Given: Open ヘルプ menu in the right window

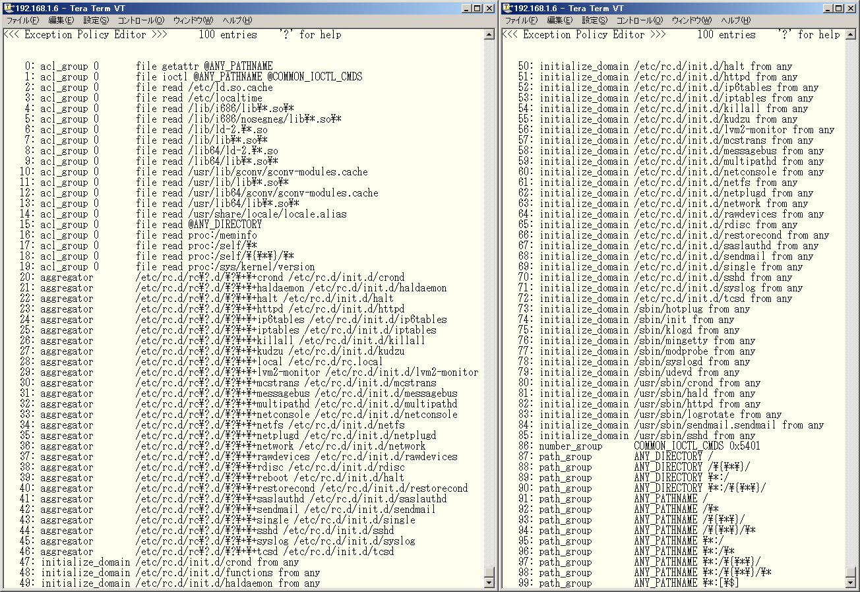Looking at the screenshot, I should click(735, 20).
